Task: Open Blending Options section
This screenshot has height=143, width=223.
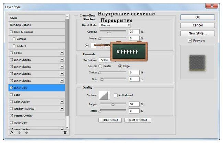Action: pos(37,25)
